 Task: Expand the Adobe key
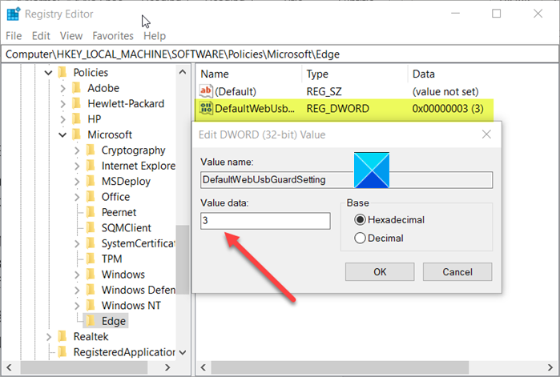coord(62,88)
